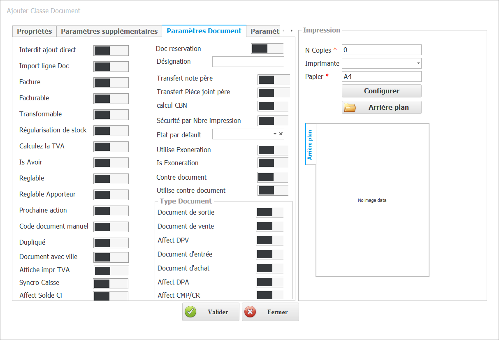Click the folder icon on Arrière plan button
The image size is (499, 340).
click(x=350, y=107)
